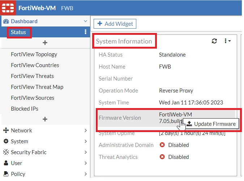Click the Threat Analytics disabled icon
Viewport: 244px width, 181px height.
[x=162, y=157]
